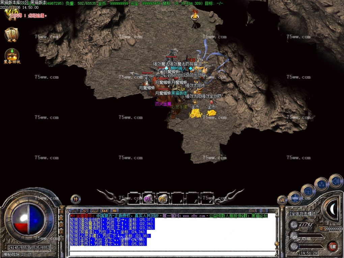The width and height of the screenshot is (344, 258).
Task: Open the 攻略 strategy guide icon
Action: [x=12, y=35]
